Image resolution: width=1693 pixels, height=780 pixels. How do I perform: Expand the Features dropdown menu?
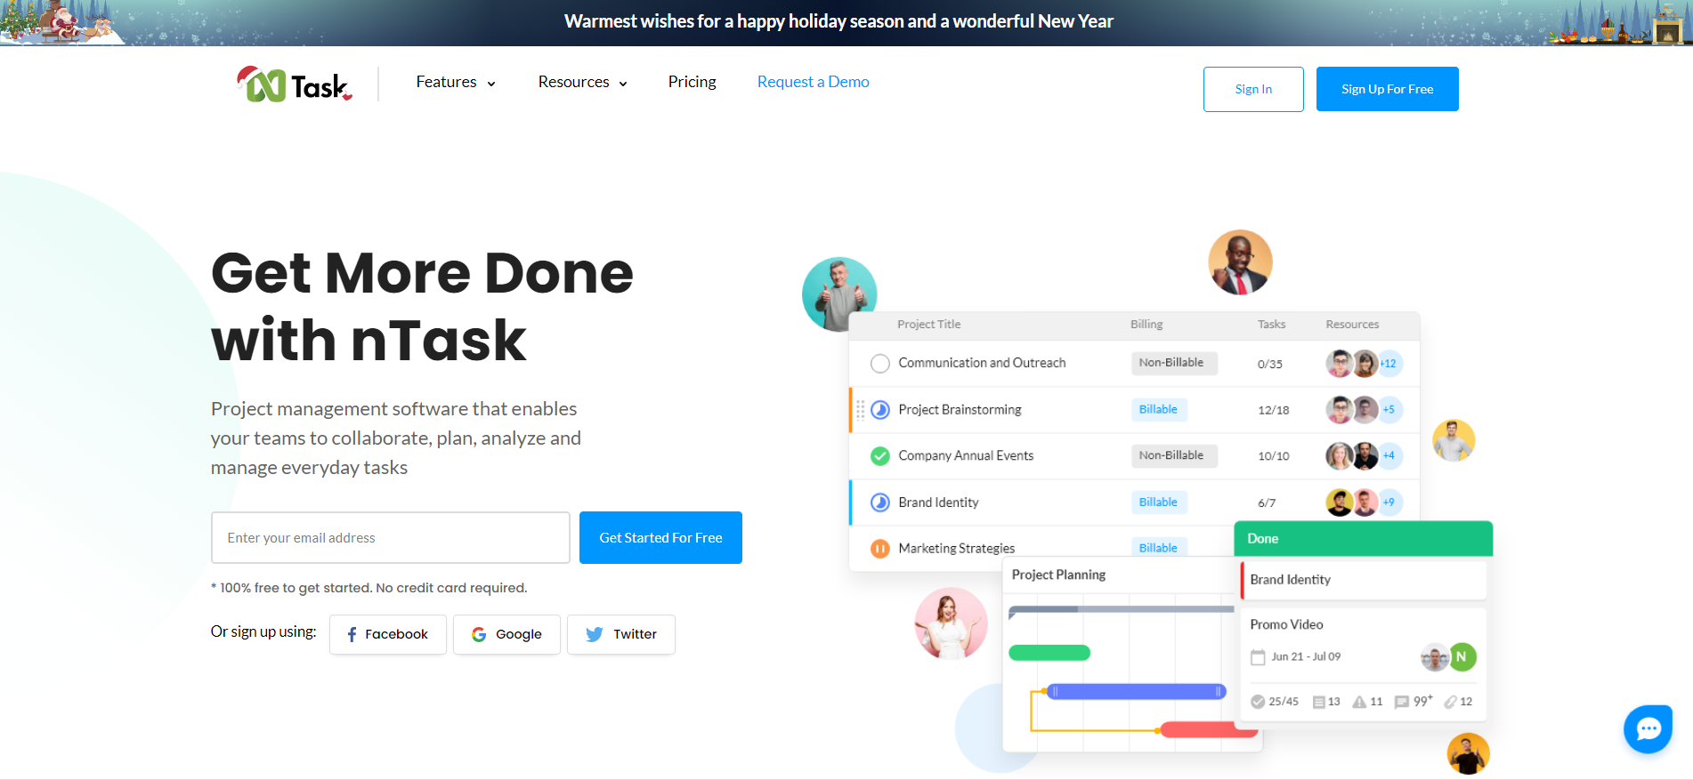click(456, 82)
